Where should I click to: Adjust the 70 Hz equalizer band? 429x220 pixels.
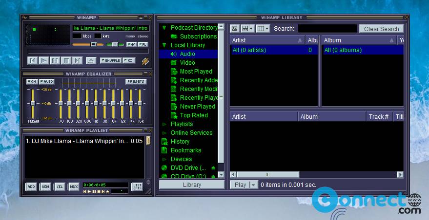[61, 104]
